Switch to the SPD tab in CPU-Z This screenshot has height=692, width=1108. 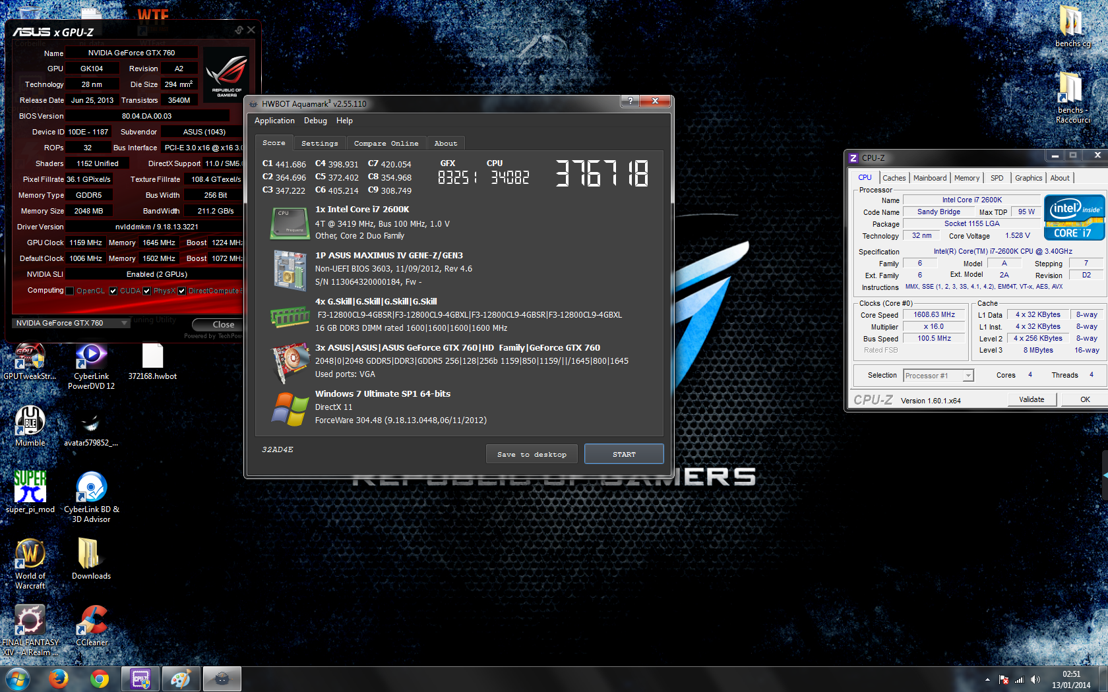997,178
